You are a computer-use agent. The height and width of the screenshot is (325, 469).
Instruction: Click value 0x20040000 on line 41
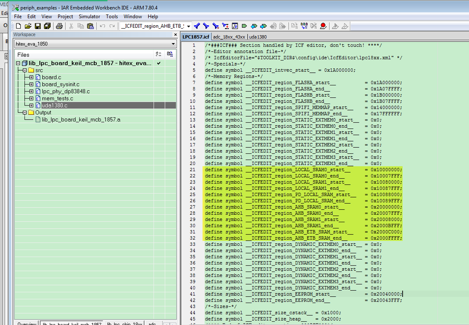[x=385, y=294]
